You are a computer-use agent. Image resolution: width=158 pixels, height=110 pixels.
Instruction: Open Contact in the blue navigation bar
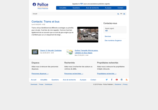(120, 8)
